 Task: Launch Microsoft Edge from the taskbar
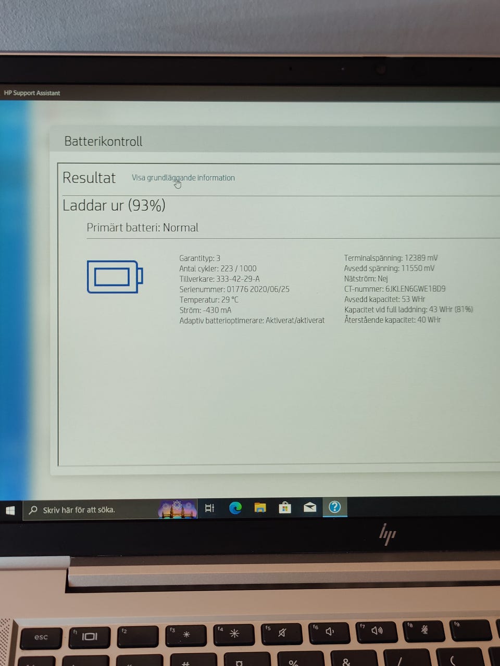pos(235,508)
